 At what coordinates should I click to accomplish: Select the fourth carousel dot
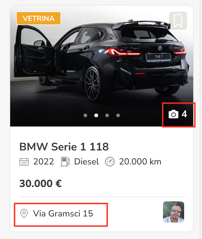[118, 116]
